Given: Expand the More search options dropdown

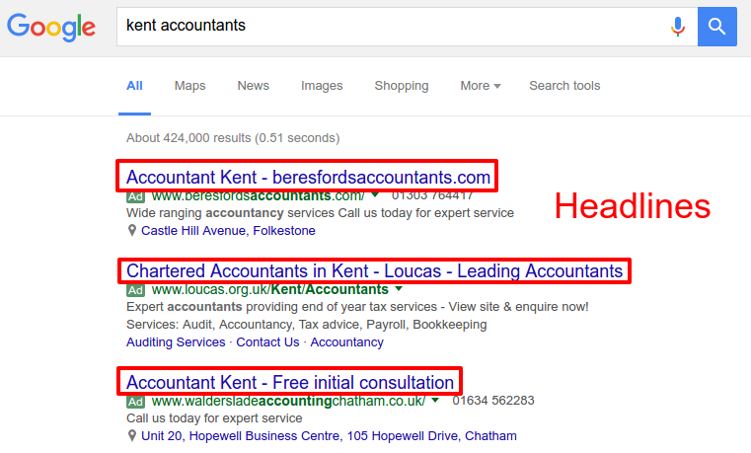Looking at the screenshot, I should (x=481, y=86).
